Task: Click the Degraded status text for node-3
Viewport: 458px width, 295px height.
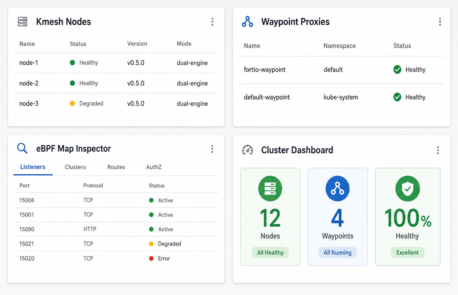Action: (x=91, y=104)
